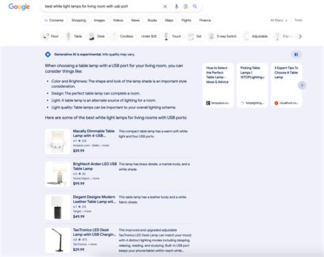Click into the search query field

click(x=103, y=6)
